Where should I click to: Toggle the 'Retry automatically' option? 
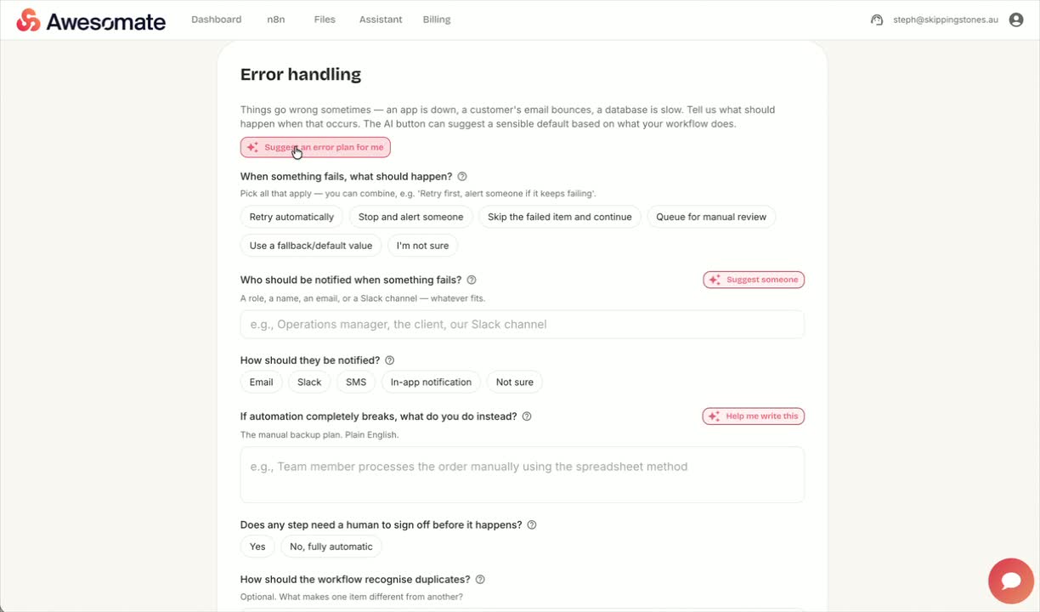291,217
